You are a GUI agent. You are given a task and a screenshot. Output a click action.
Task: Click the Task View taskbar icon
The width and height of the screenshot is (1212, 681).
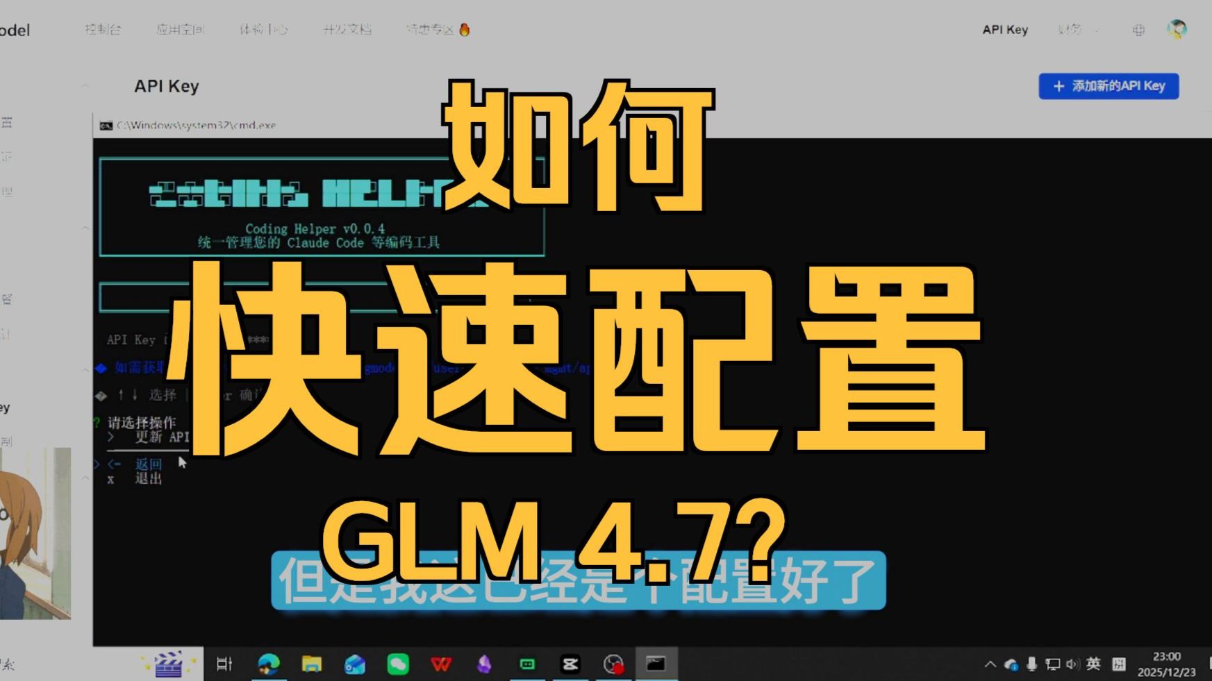224,664
